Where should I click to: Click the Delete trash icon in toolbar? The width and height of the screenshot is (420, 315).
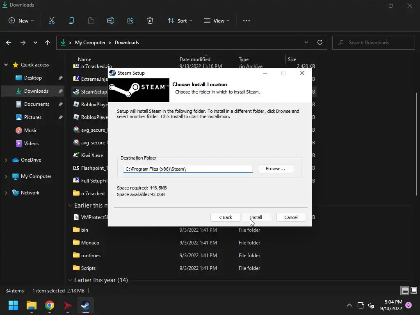(x=150, y=21)
